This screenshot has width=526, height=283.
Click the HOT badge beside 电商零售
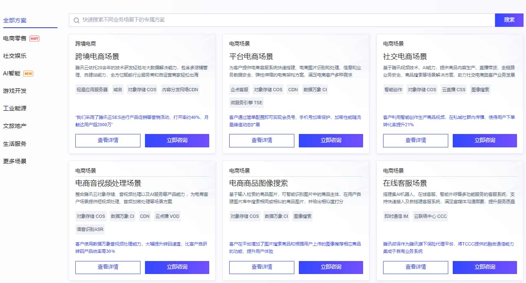coord(35,39)
